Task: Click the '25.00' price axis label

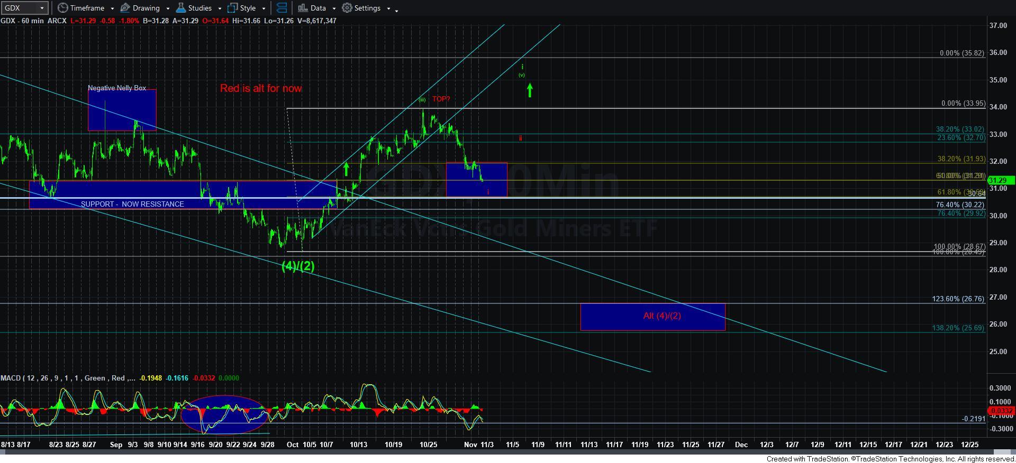Action: (x=998, y=351)
